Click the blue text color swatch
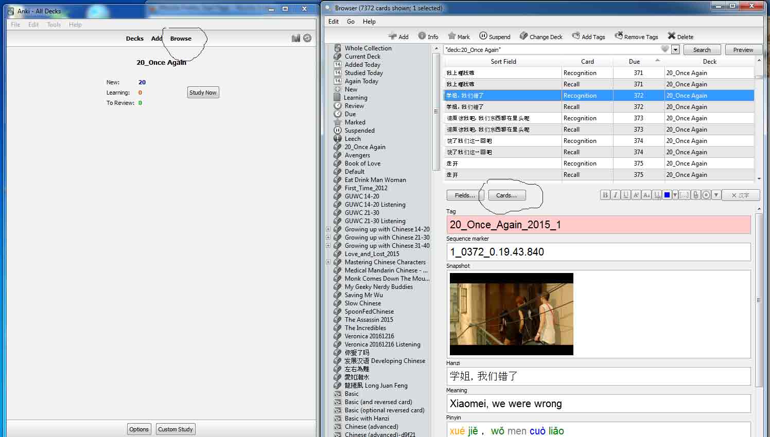770x437 pixels. (667, 195)
